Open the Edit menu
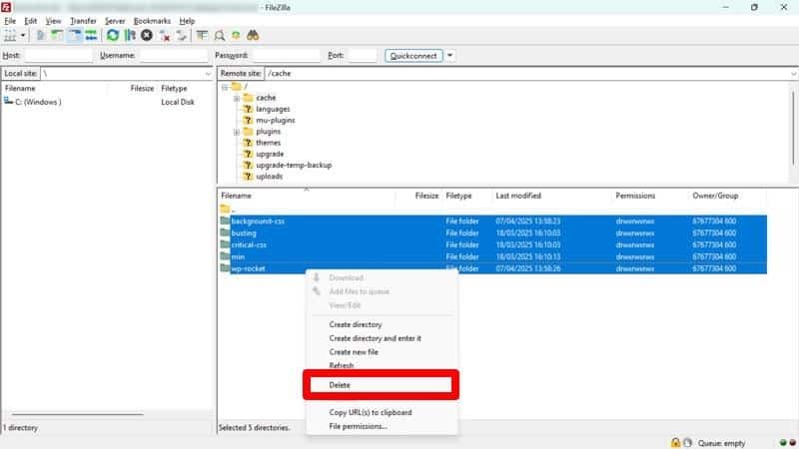 point(31,21)
